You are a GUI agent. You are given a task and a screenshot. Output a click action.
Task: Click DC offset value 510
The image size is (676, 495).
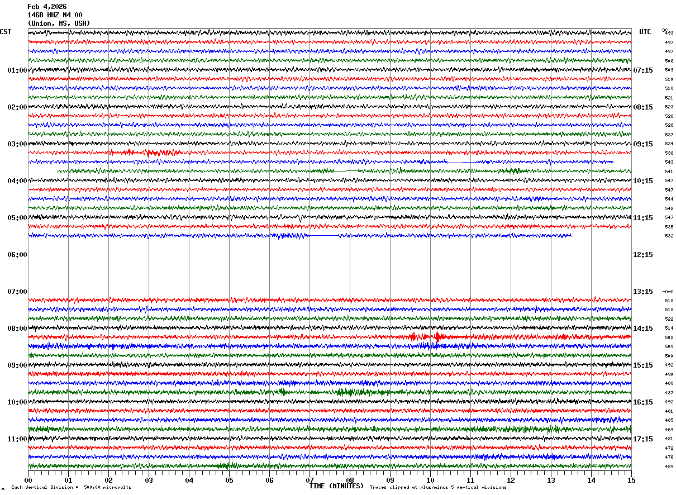pyautogui.click(x=669, y=79)
